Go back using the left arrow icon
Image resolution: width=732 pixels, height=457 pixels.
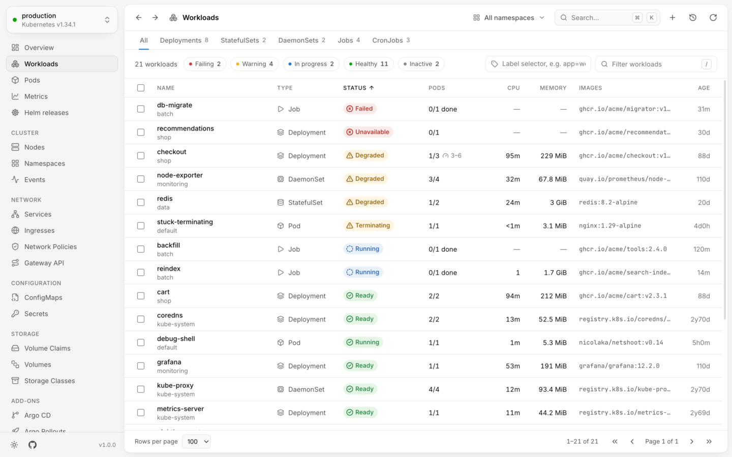point(139,18)
